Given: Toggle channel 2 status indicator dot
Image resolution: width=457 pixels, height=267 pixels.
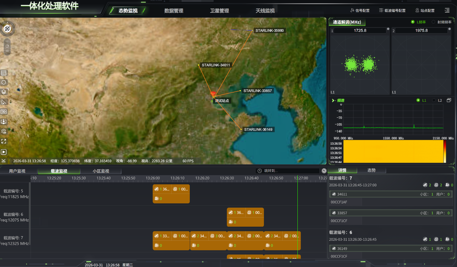Looking at the screenshot, I should pyautogui.click(x=450, y=29).
